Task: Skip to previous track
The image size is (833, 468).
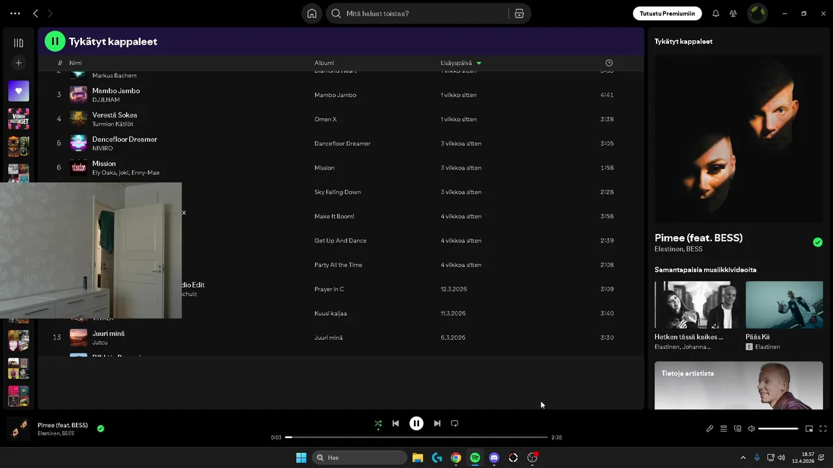Action: 396,423
